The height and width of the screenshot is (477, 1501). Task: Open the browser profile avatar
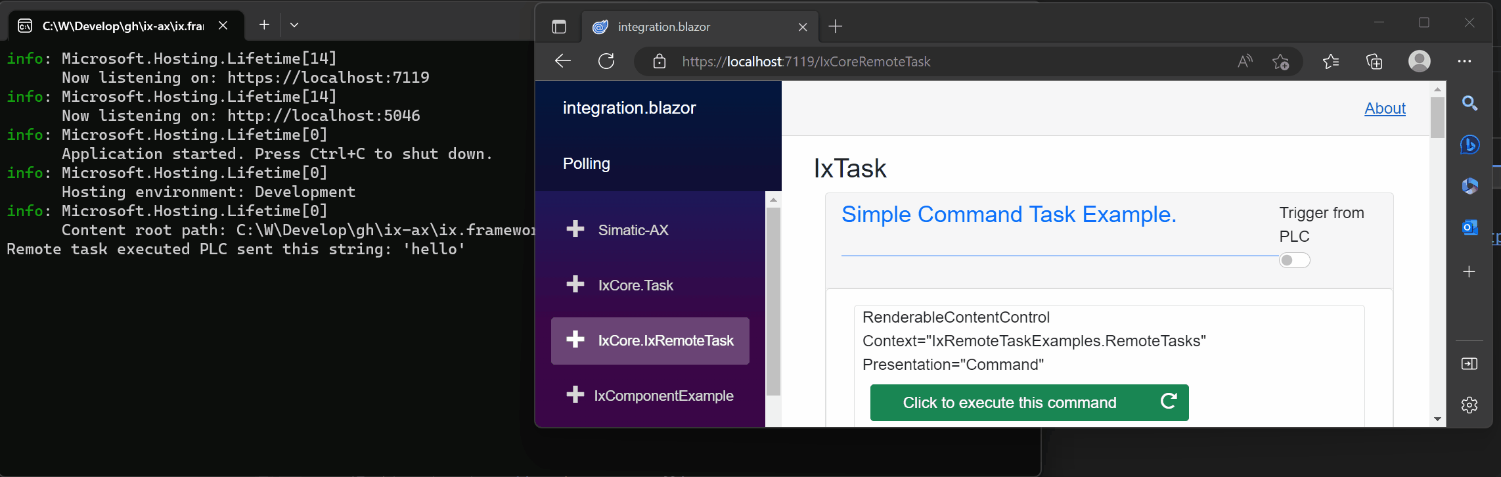click(1420, 61)
